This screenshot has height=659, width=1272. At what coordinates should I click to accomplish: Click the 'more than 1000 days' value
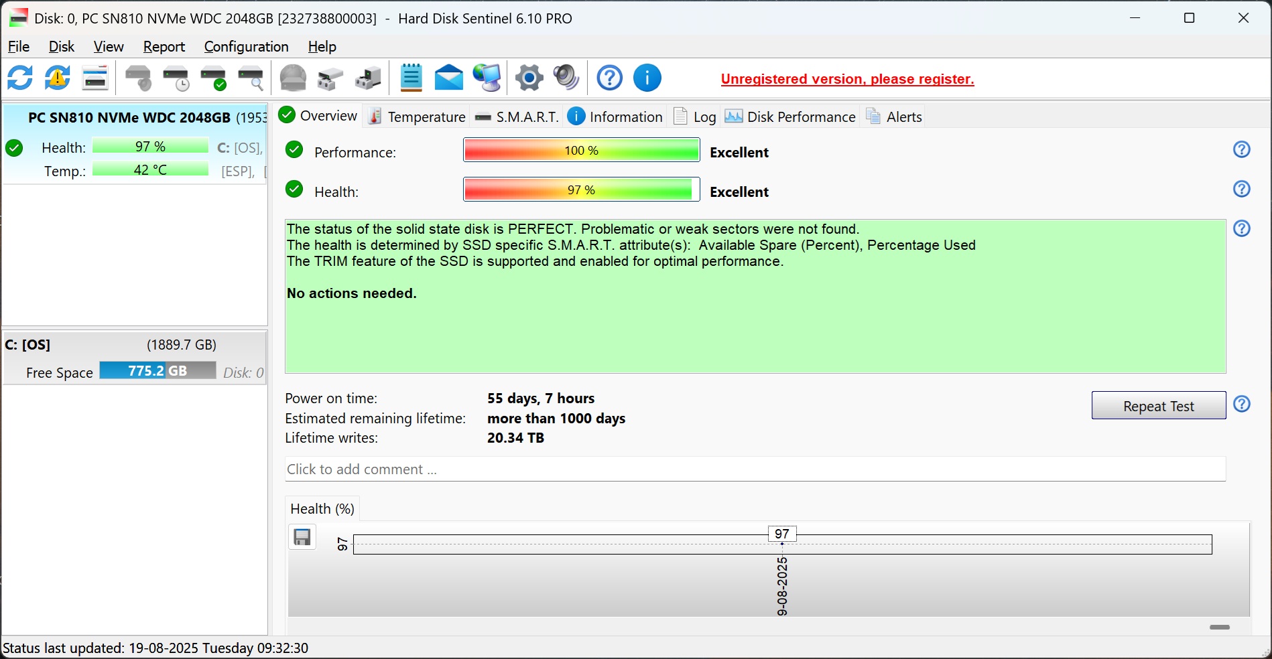click(556, 419)
